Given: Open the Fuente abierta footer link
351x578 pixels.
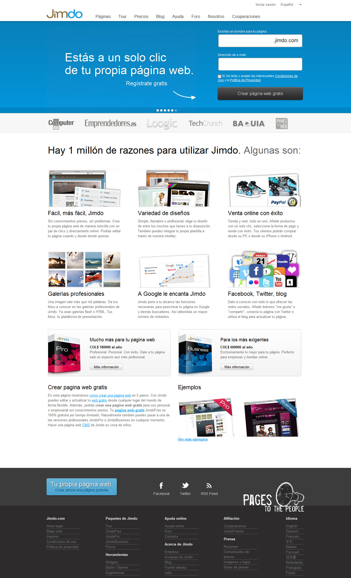Looking at the screenshot, I should pos(175,567).
